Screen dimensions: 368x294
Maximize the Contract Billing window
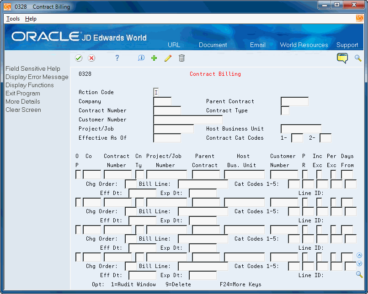337,5
